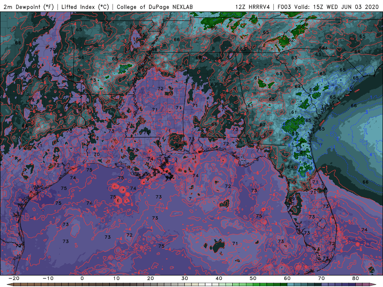This screenshot has height=287, width=383.
Task: Click the 'Lifted Index (°C)' title text
Action: pyautogui.click(x=85, y=7)
